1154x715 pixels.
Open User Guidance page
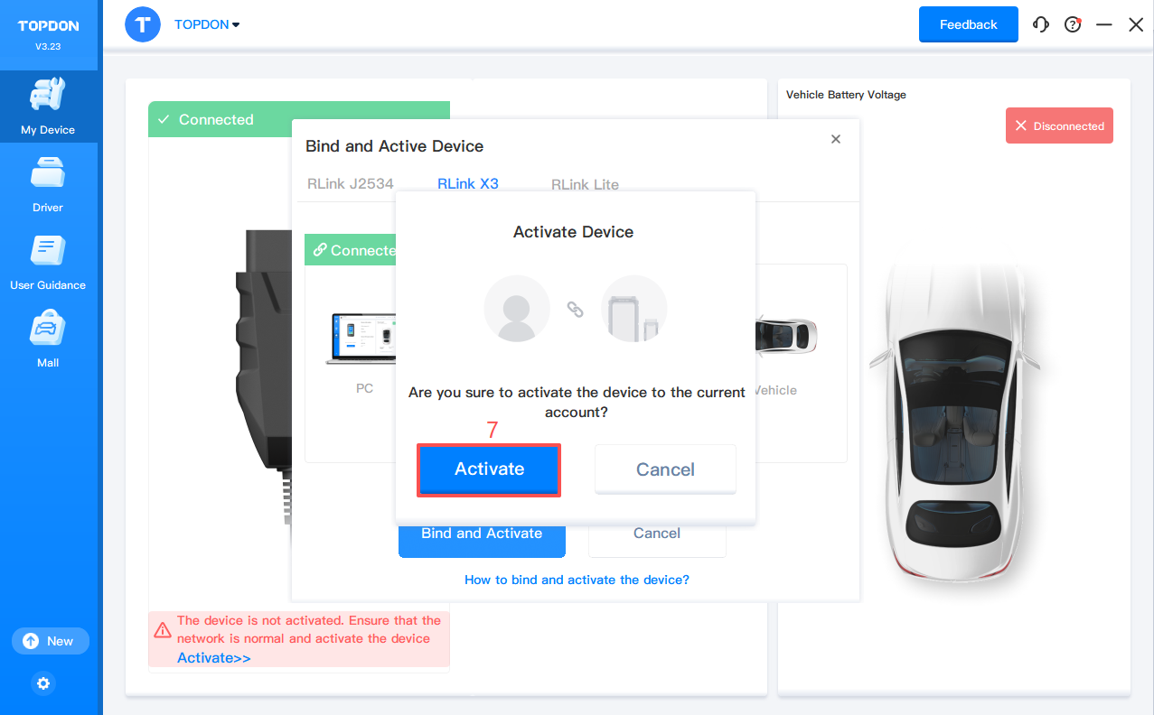[48, 262]
